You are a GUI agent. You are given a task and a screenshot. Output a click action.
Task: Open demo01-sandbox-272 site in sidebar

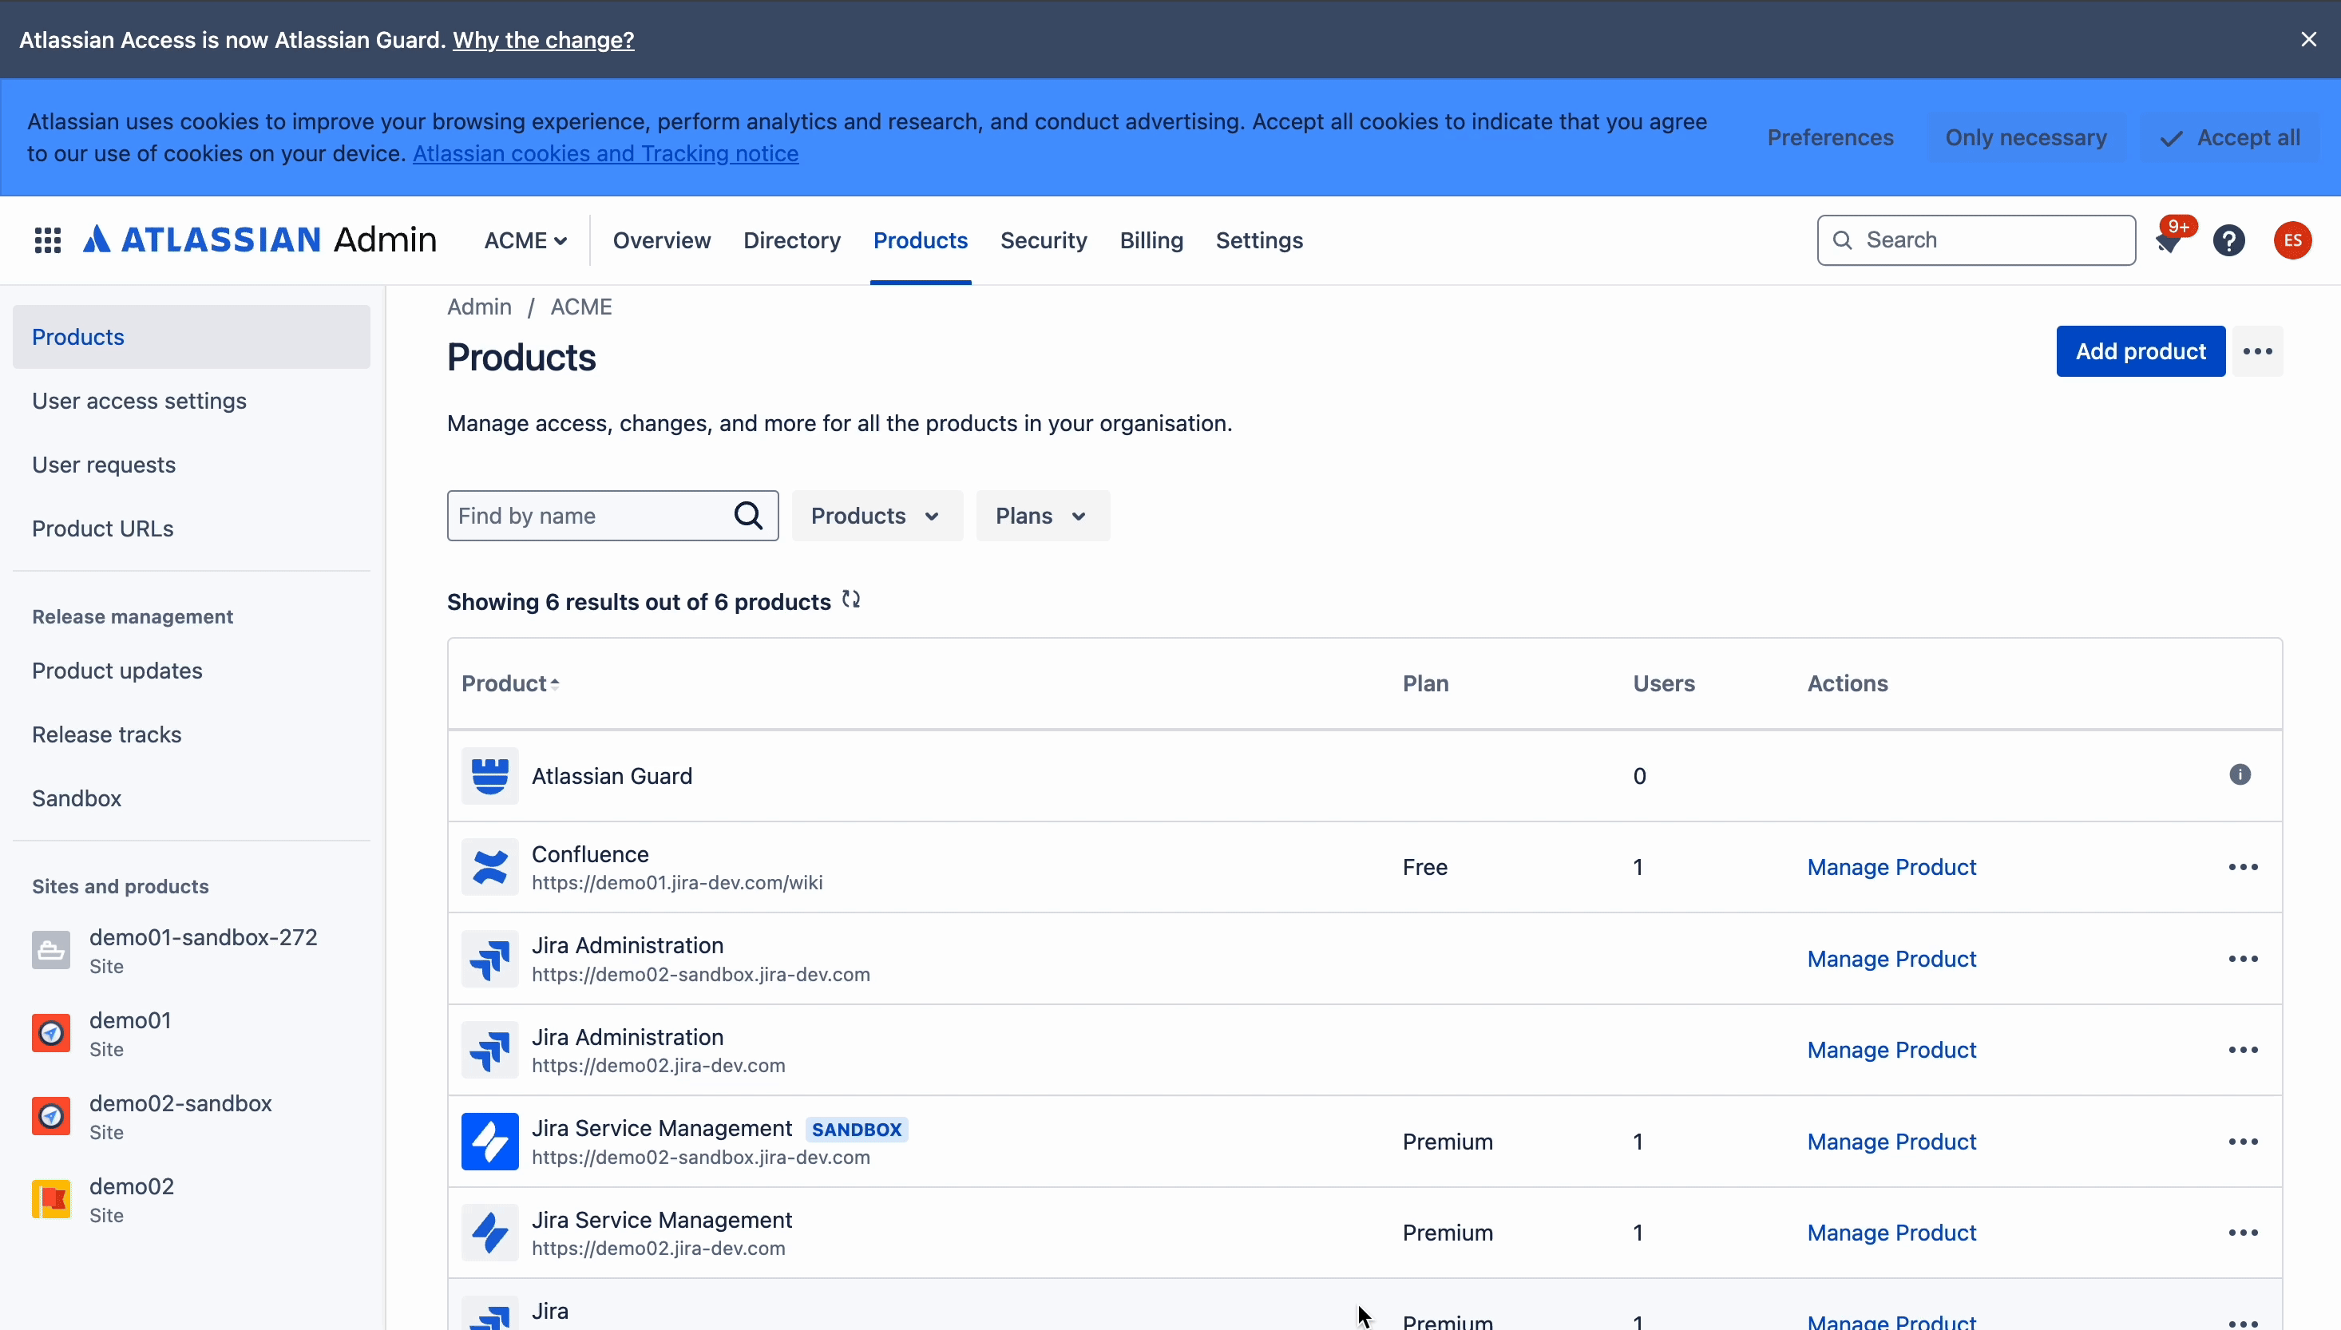point(192,950)
